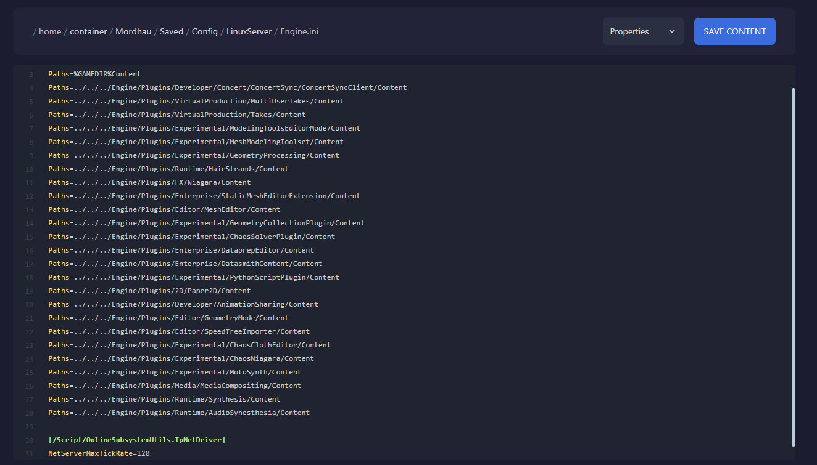Viewport: 817px width, 465px height.
Task: Click the Niagara plugin path line
Action: click(x=149, y=182)
